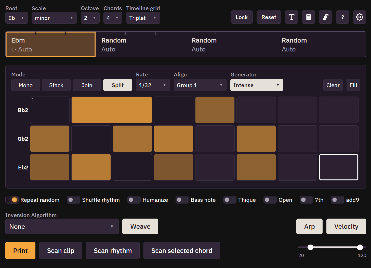Click the velocity range lower slider handle
This screenshot has width=371, height=268.
(310, 247)
